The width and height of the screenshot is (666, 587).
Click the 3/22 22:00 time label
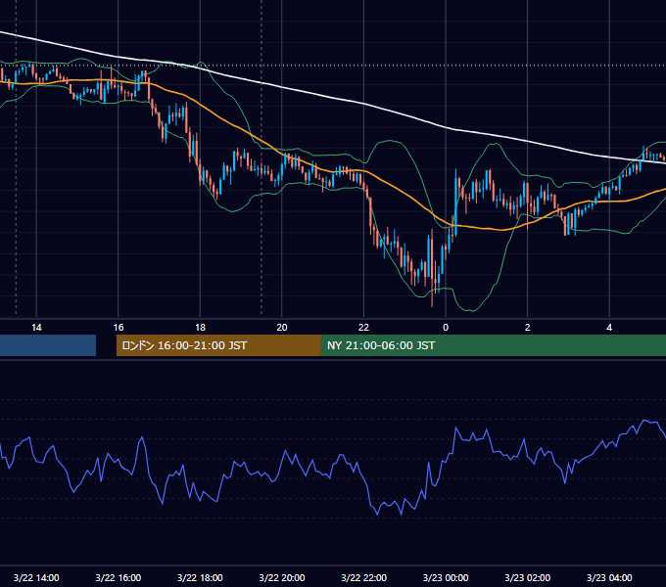coord(363,577)
